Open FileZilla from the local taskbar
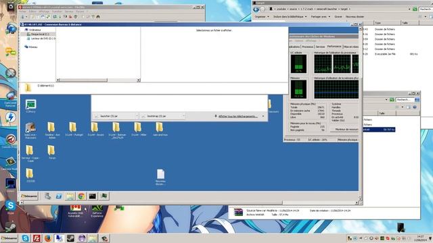Screen dimensions: 433x243 coord(37,238)
